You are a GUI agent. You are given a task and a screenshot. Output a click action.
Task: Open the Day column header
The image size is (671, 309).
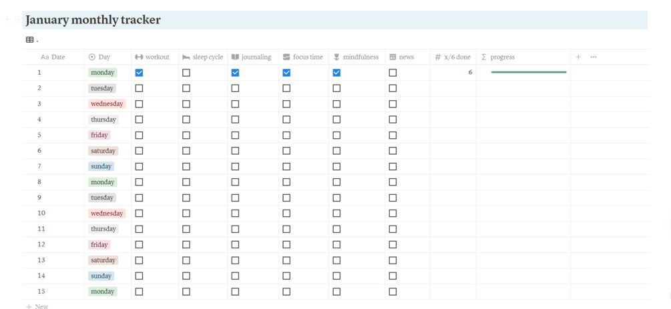tap(108, 57)
